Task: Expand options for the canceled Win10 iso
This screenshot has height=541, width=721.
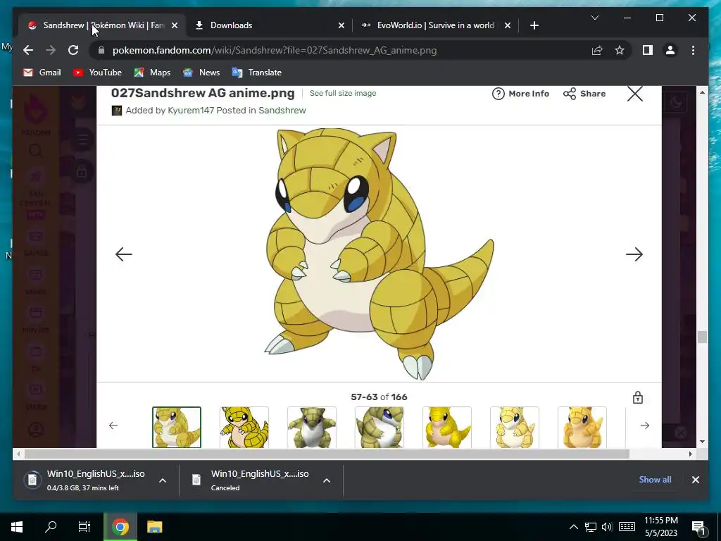Action: pyautogui.click(x=327, y=480)
